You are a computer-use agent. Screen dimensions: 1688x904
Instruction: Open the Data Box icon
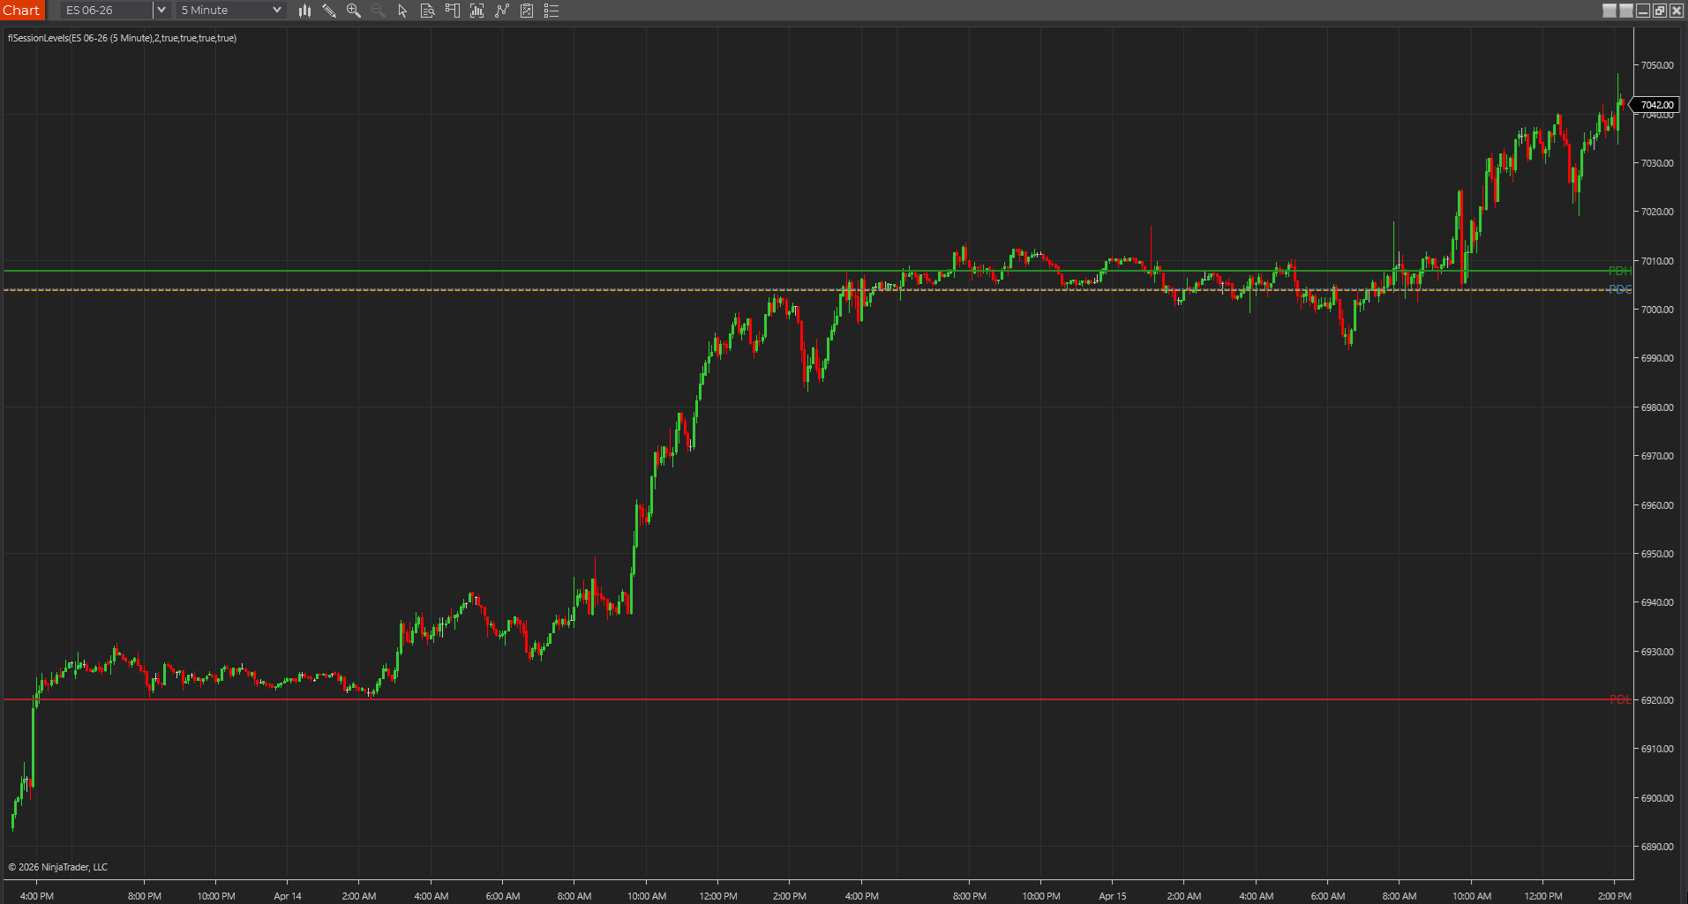coord(427,11)
